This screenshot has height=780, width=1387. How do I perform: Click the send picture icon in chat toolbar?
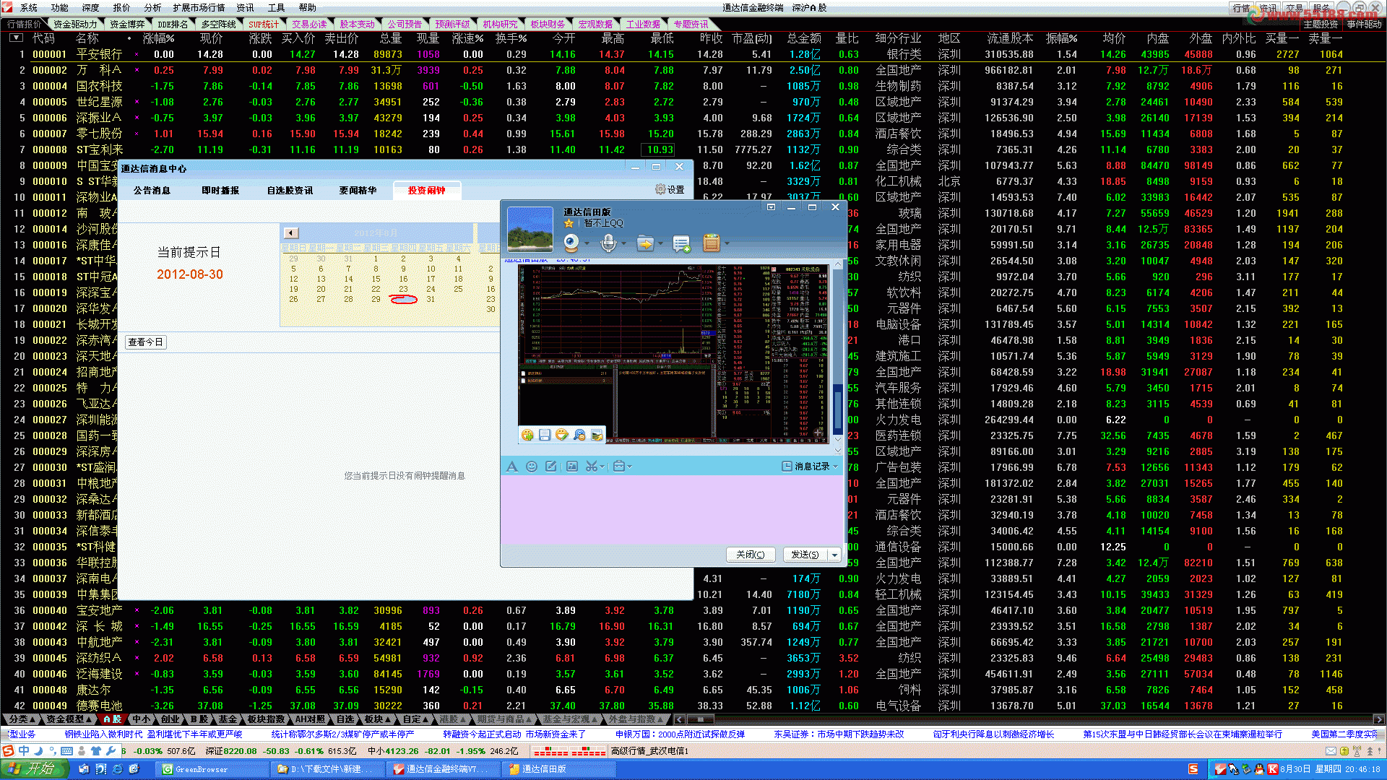pyautogui.click(x=572, y=467)
